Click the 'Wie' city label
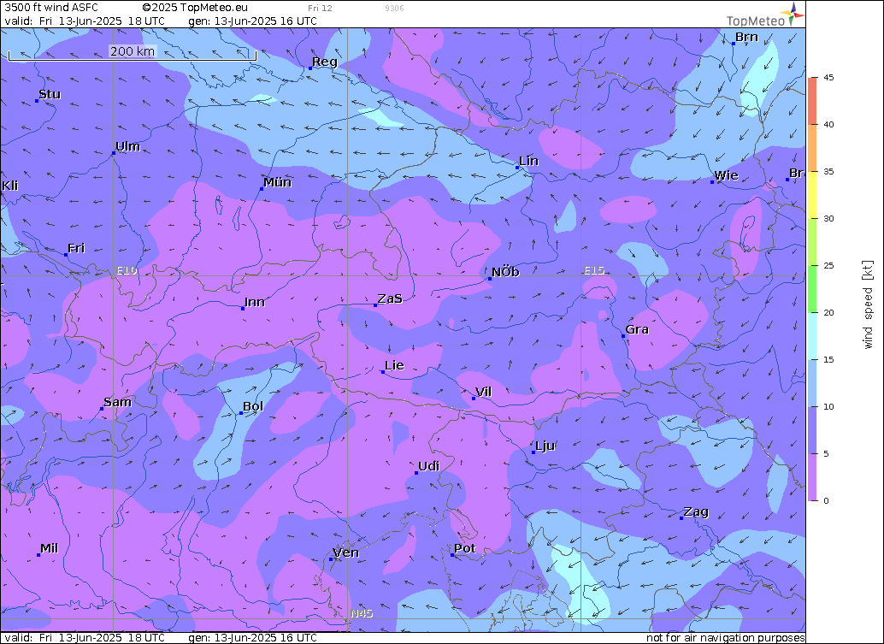Screen dimensions: 884x644 (726, 175)
